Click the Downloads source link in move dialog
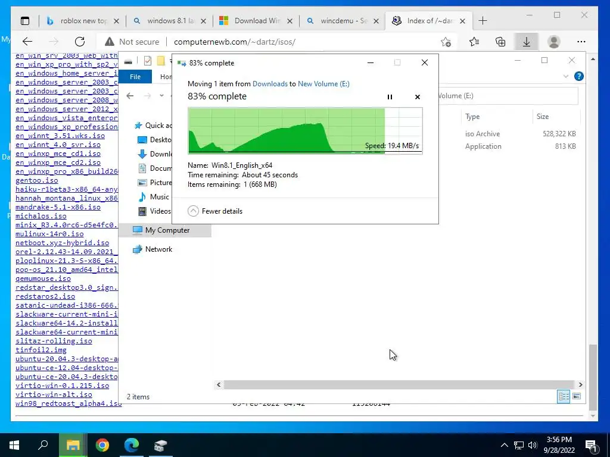The width and height of the screenshot is (610, 457). click(270, 83)
